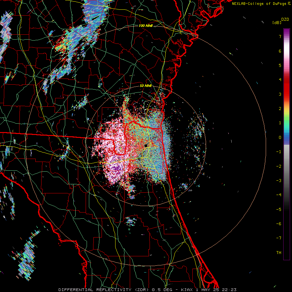Click the black KJAX radar site dot
This screenshot has height=292, width=292.
click(x=146, y=145)
